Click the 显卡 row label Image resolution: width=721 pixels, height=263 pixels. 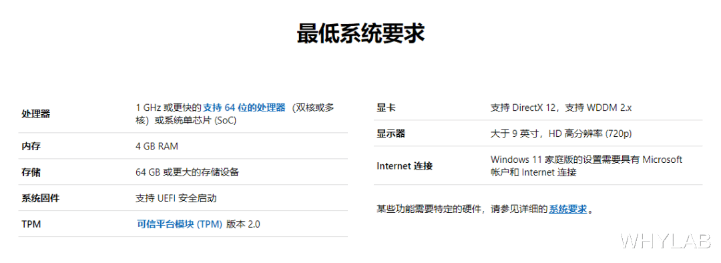click(386, 108)
